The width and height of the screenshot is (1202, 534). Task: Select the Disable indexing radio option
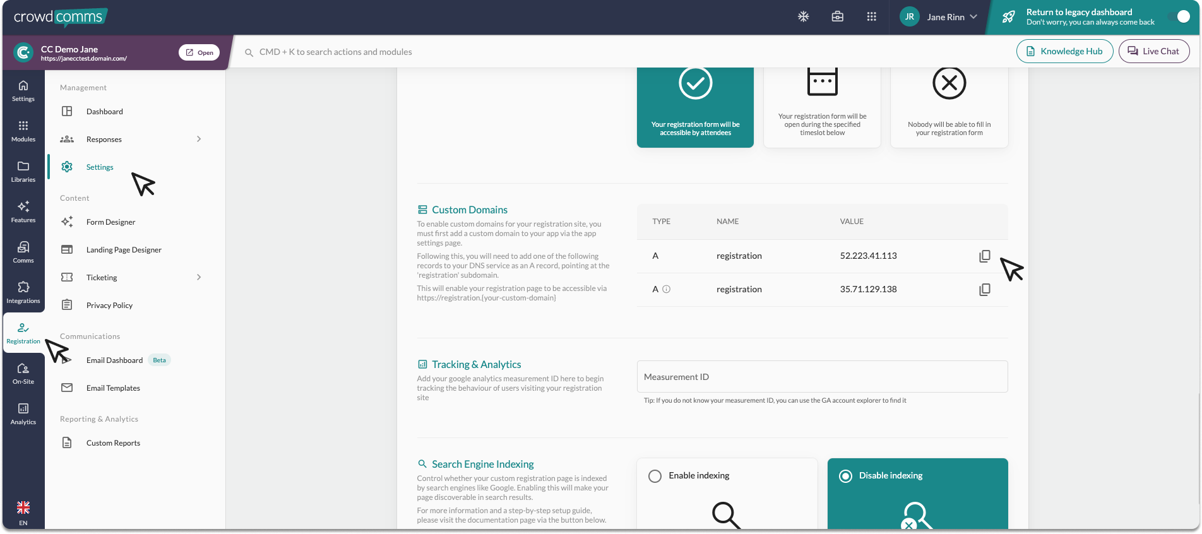tap(845, 476)
